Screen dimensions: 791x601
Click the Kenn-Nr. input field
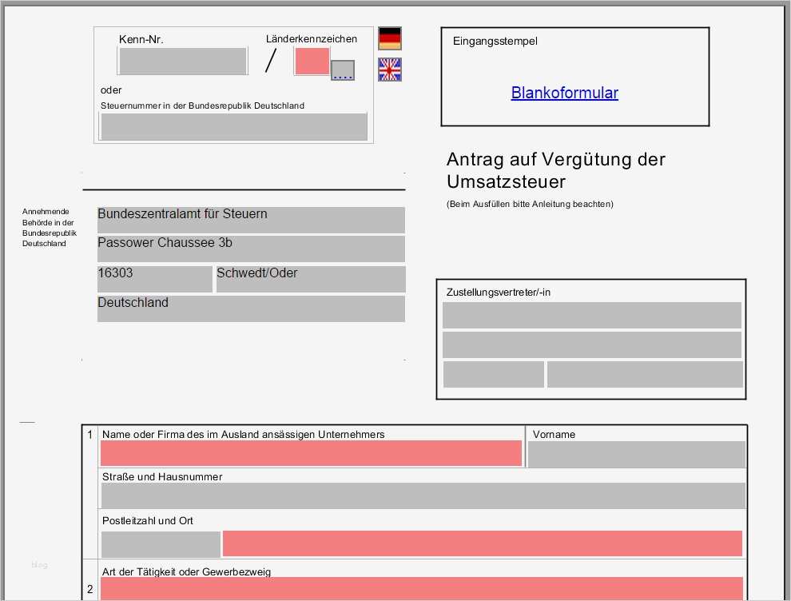coord(182,61)
